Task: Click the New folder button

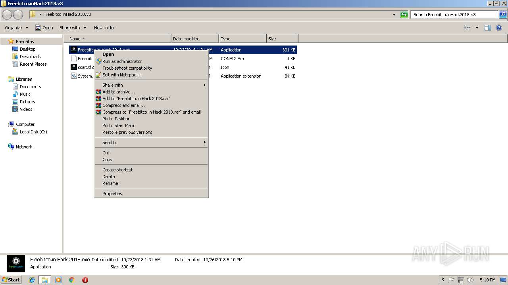Action: [x=104, y=28]
